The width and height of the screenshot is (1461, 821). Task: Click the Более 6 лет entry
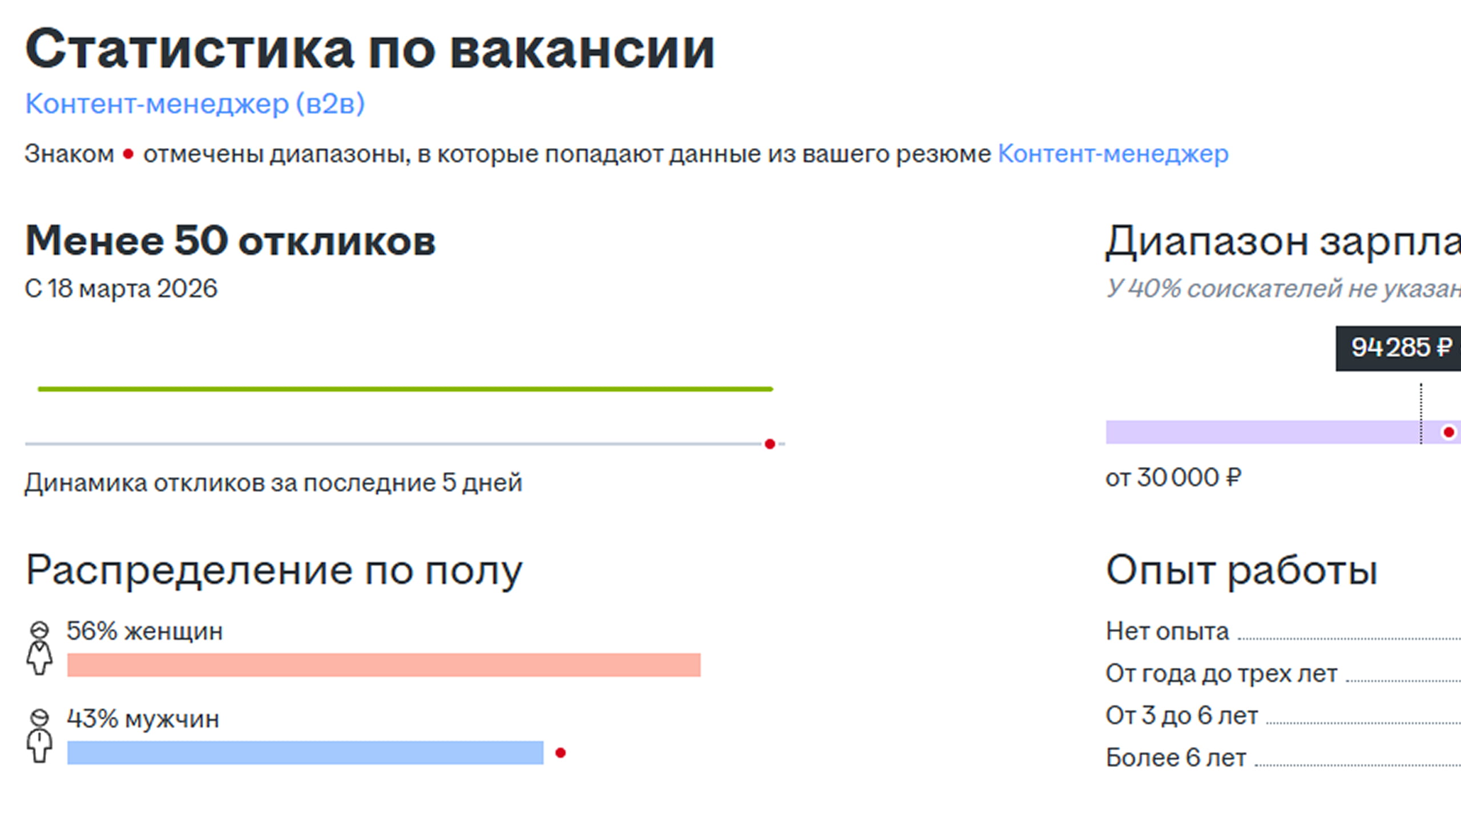1175,757
